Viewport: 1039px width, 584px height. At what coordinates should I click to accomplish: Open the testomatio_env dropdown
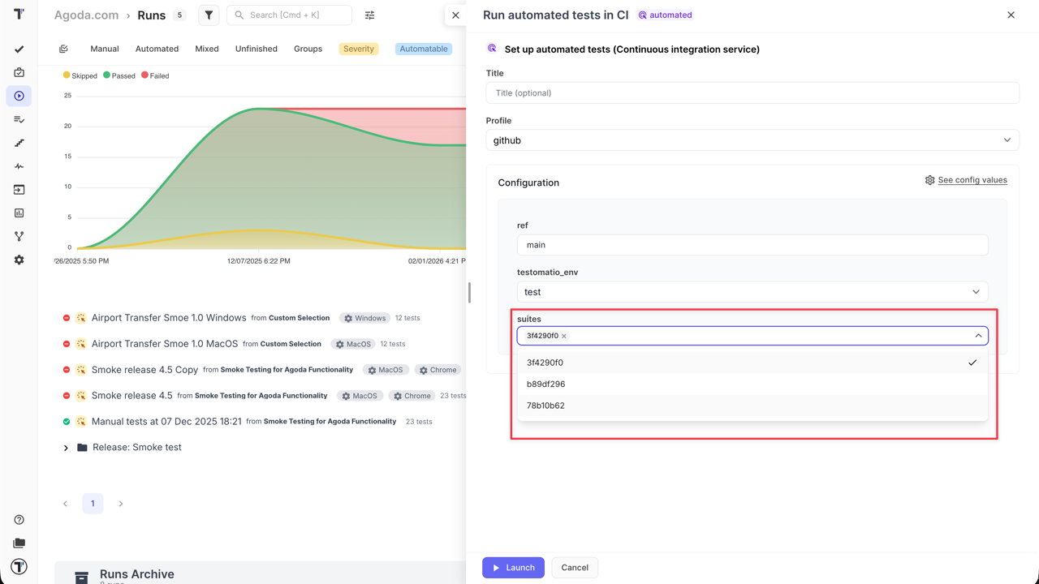pos(752,291)
